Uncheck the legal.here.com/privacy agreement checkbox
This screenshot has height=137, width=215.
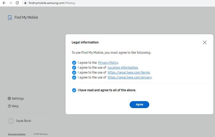[x=74, y=78]
